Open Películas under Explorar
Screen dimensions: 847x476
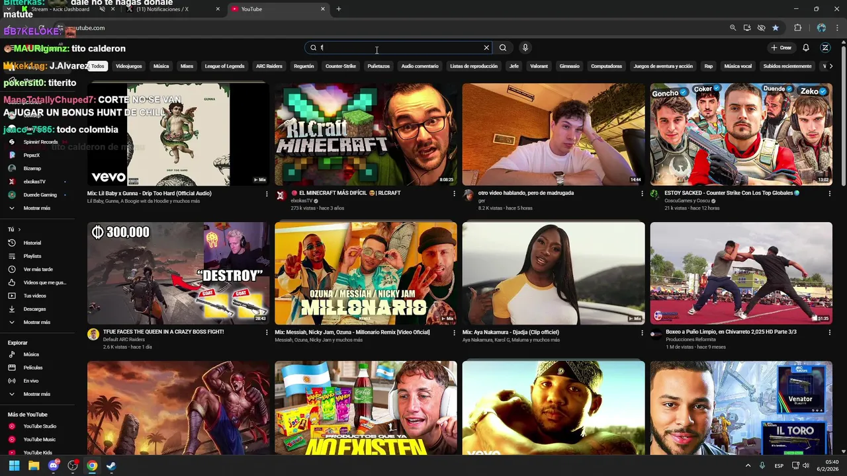point(32,368)
